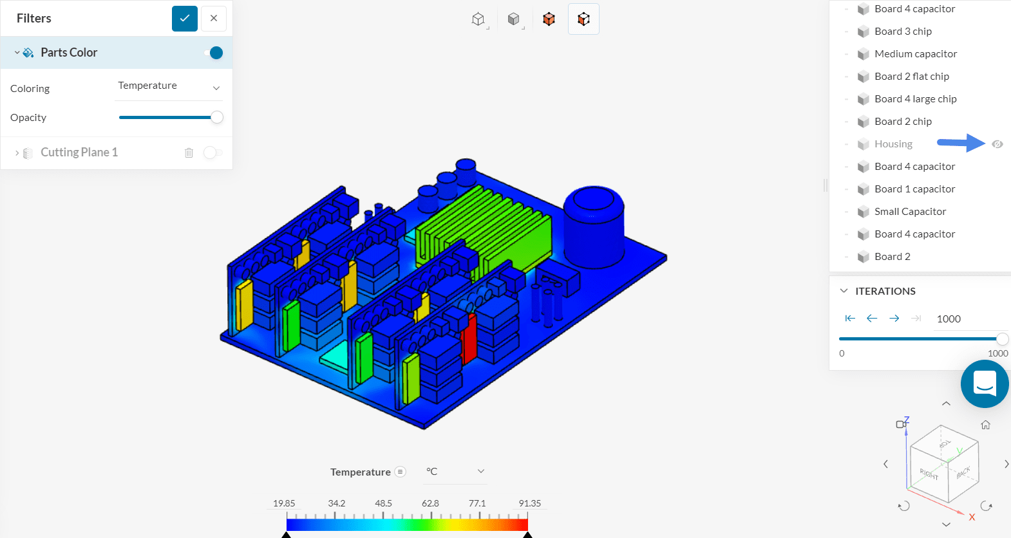Select the orange cube render mode icon
The image size is (1011, 538).
point(549,19)
